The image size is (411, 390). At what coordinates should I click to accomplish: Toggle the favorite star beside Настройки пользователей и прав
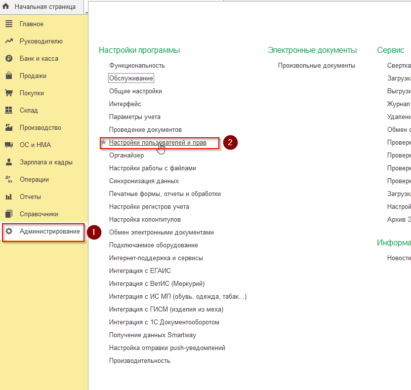click(104, 142)
